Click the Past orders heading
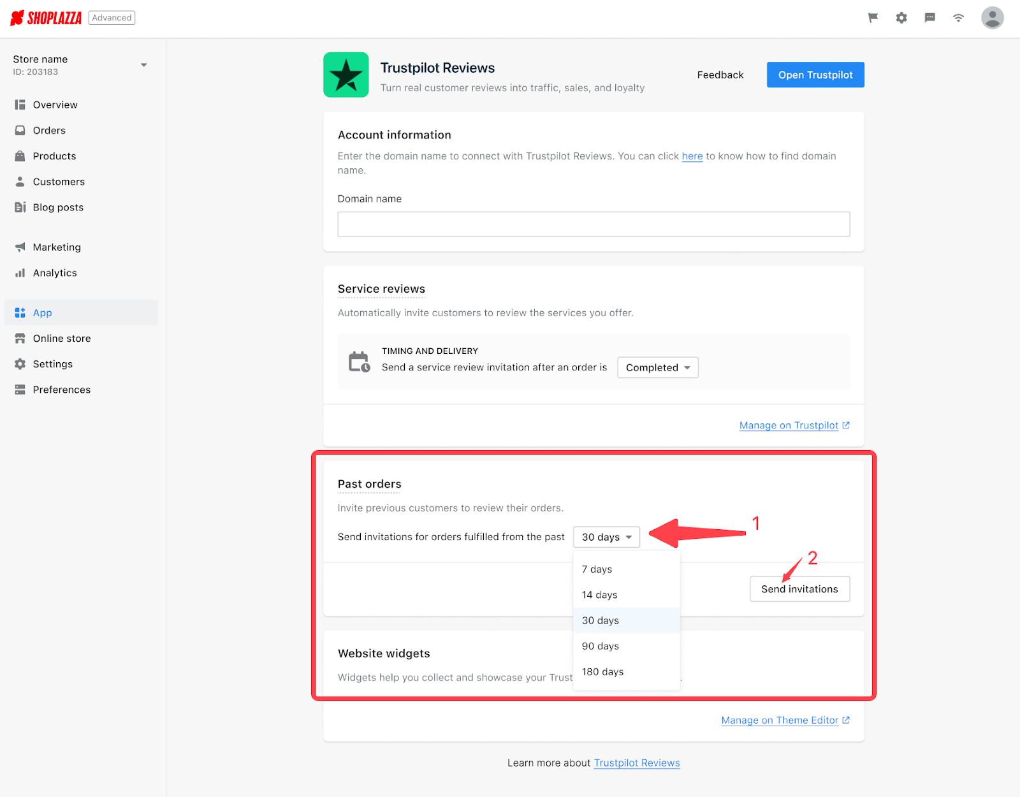 370,484
